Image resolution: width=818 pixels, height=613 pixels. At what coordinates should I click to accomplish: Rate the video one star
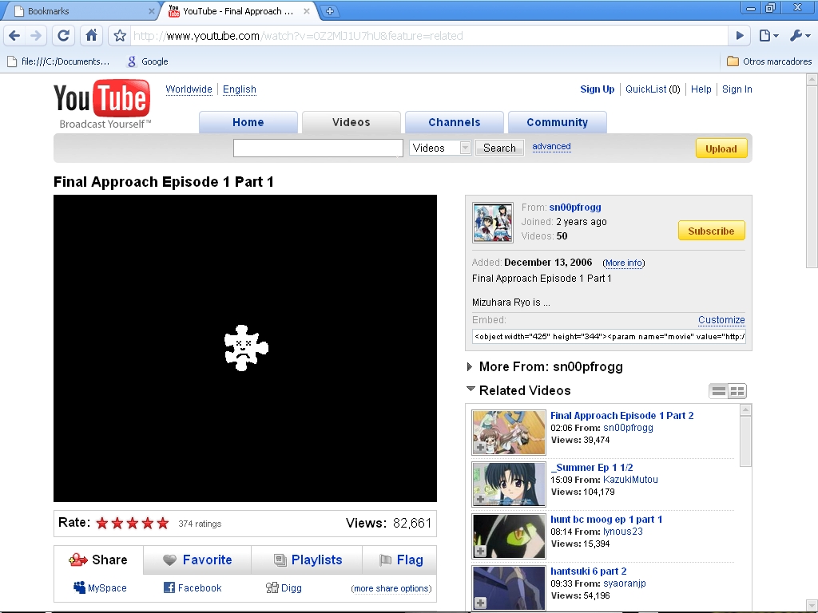pos(102,523)
